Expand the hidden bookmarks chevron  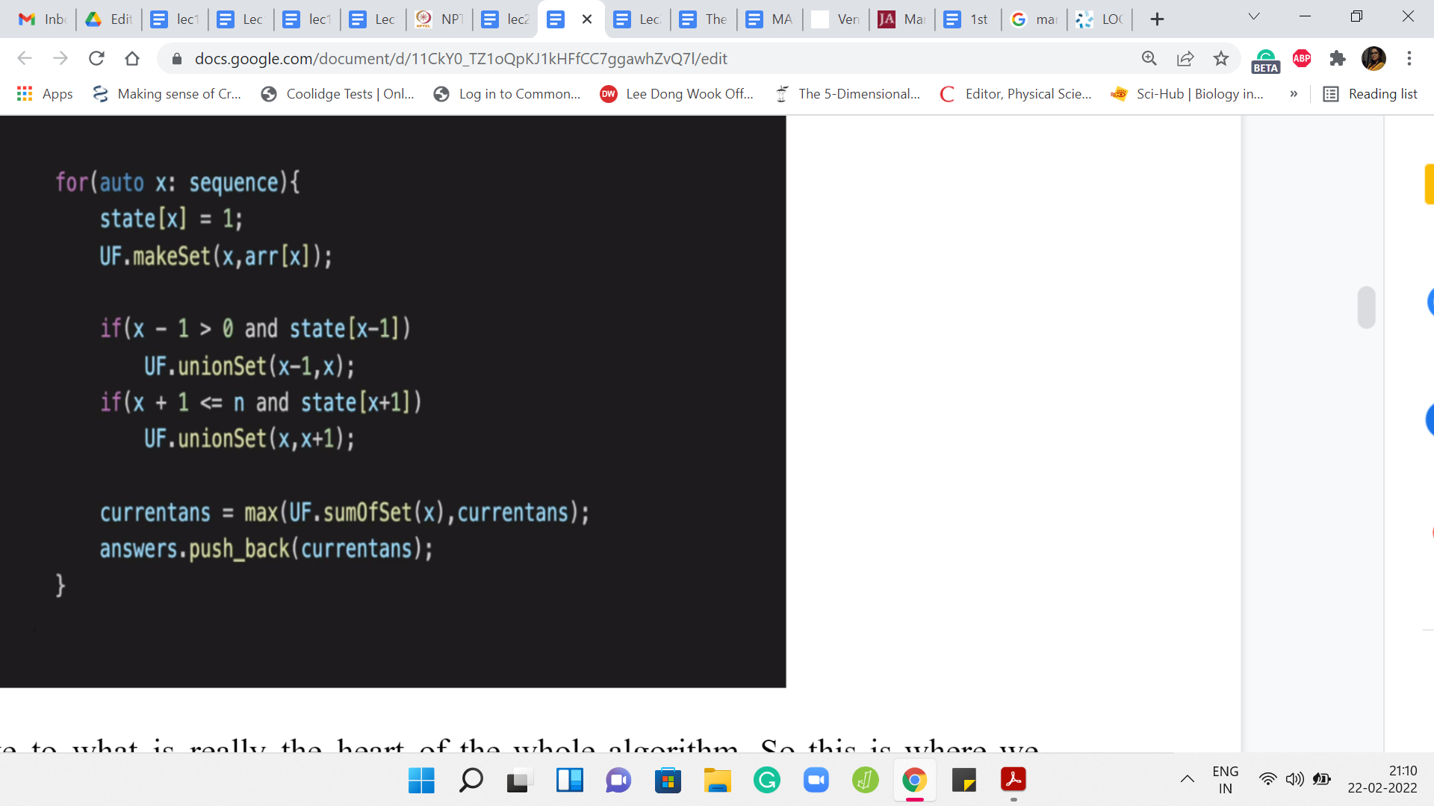click(x=1294, y=94)
